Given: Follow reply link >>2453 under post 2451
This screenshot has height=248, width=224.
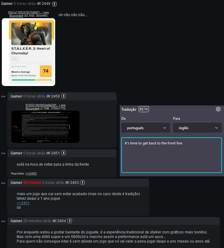Looking at the screenshot, I should [31, 174].
